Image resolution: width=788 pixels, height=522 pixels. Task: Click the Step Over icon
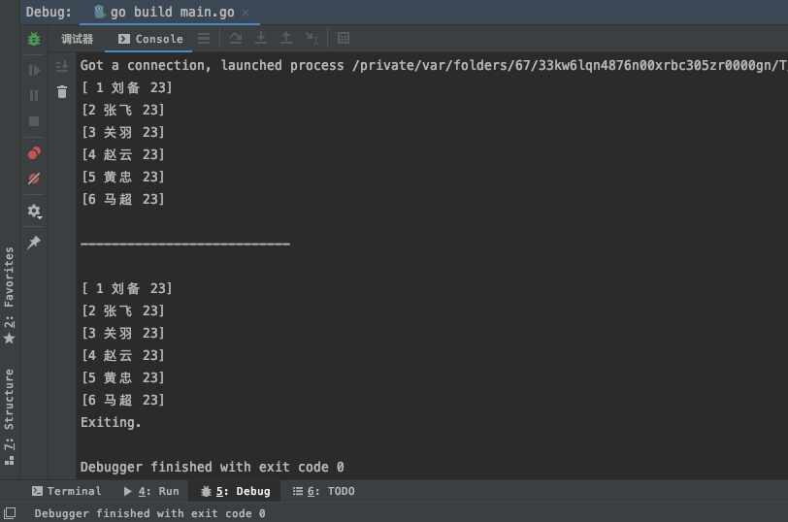(x=236, y=38)
